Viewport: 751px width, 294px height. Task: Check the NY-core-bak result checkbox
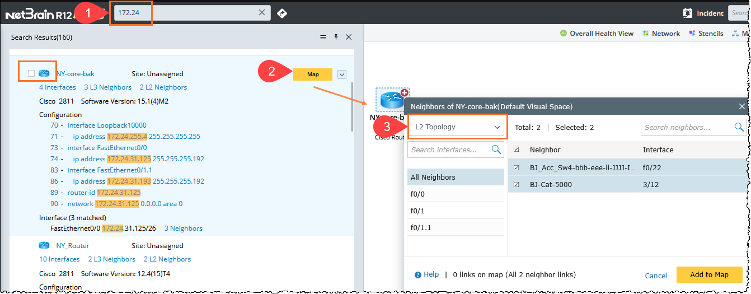tap(31, 73)
